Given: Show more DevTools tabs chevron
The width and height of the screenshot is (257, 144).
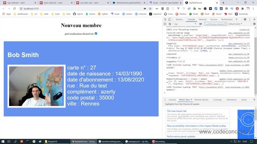Looking at the screenshot, I should click(237, 20).
